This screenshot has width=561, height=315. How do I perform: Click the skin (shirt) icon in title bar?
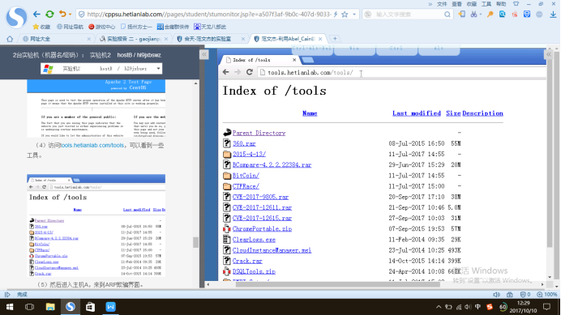pos(516,4)
